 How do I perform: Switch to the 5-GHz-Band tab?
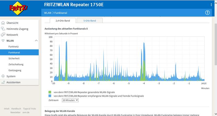(90, 21)
